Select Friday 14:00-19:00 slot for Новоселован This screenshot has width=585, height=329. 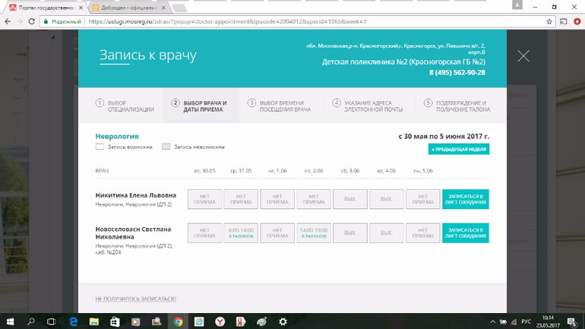point(314,233)
